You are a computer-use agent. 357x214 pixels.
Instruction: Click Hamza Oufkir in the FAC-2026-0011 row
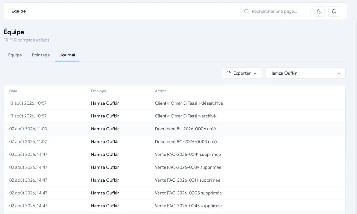tap(105, 180)
